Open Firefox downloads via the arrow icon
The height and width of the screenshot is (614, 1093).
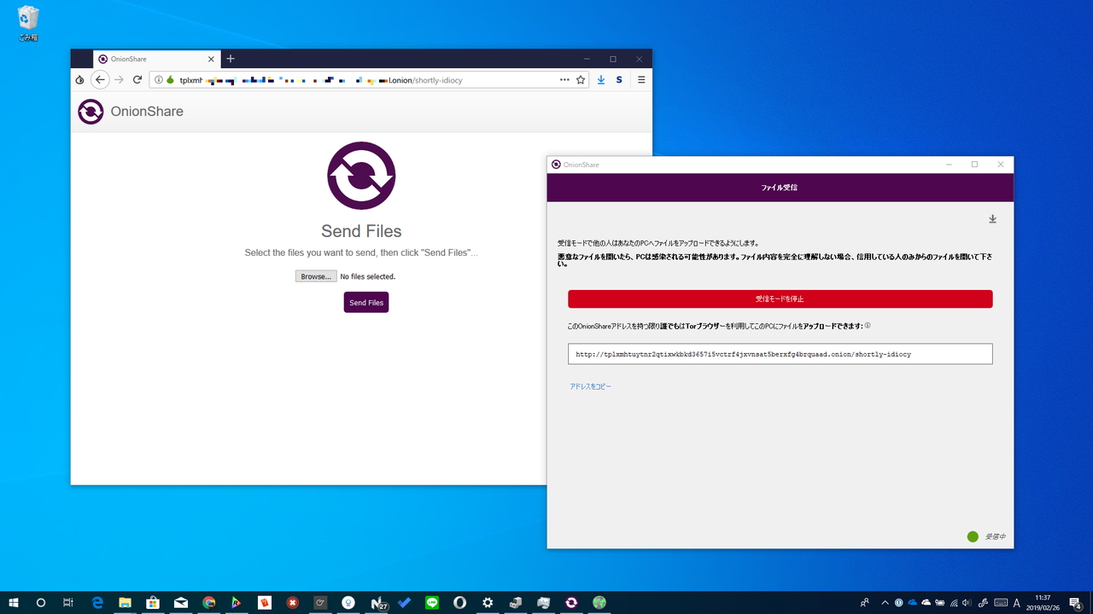(x=600, y=79)
